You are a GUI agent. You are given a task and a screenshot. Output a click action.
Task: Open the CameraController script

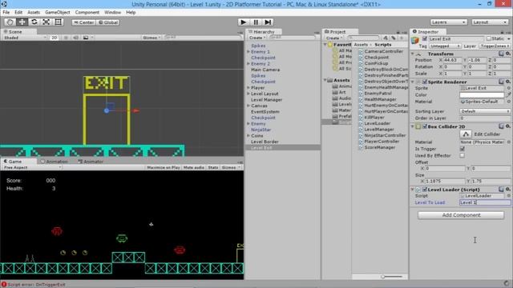(383, 51)
